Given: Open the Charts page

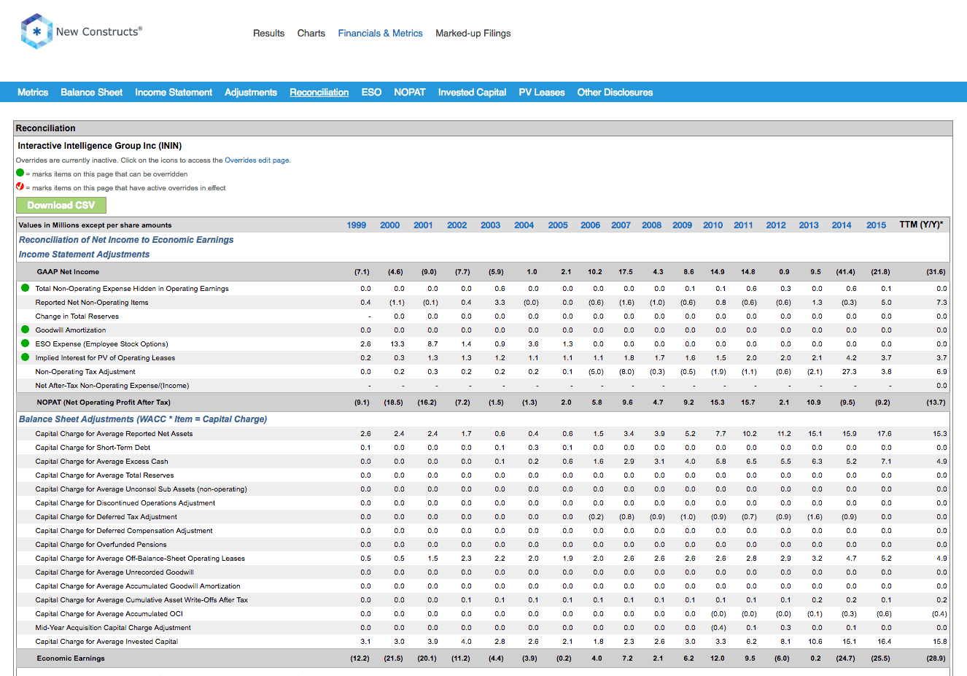Looking at the screenshot, I should (311, 34).
